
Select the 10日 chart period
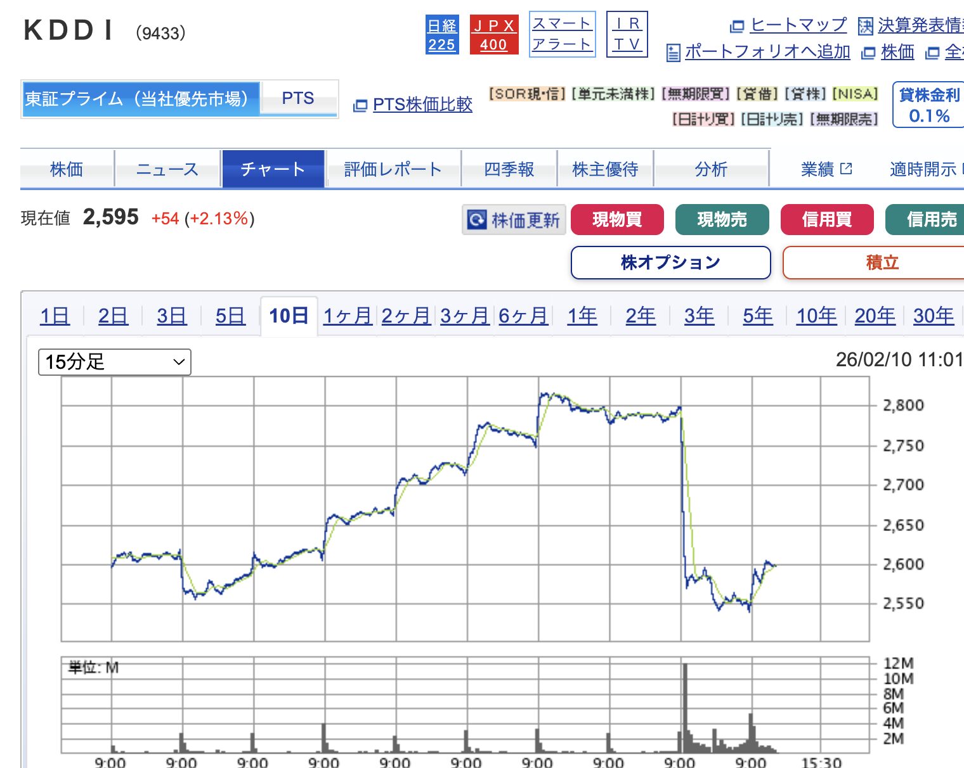[x=289, y=316]
